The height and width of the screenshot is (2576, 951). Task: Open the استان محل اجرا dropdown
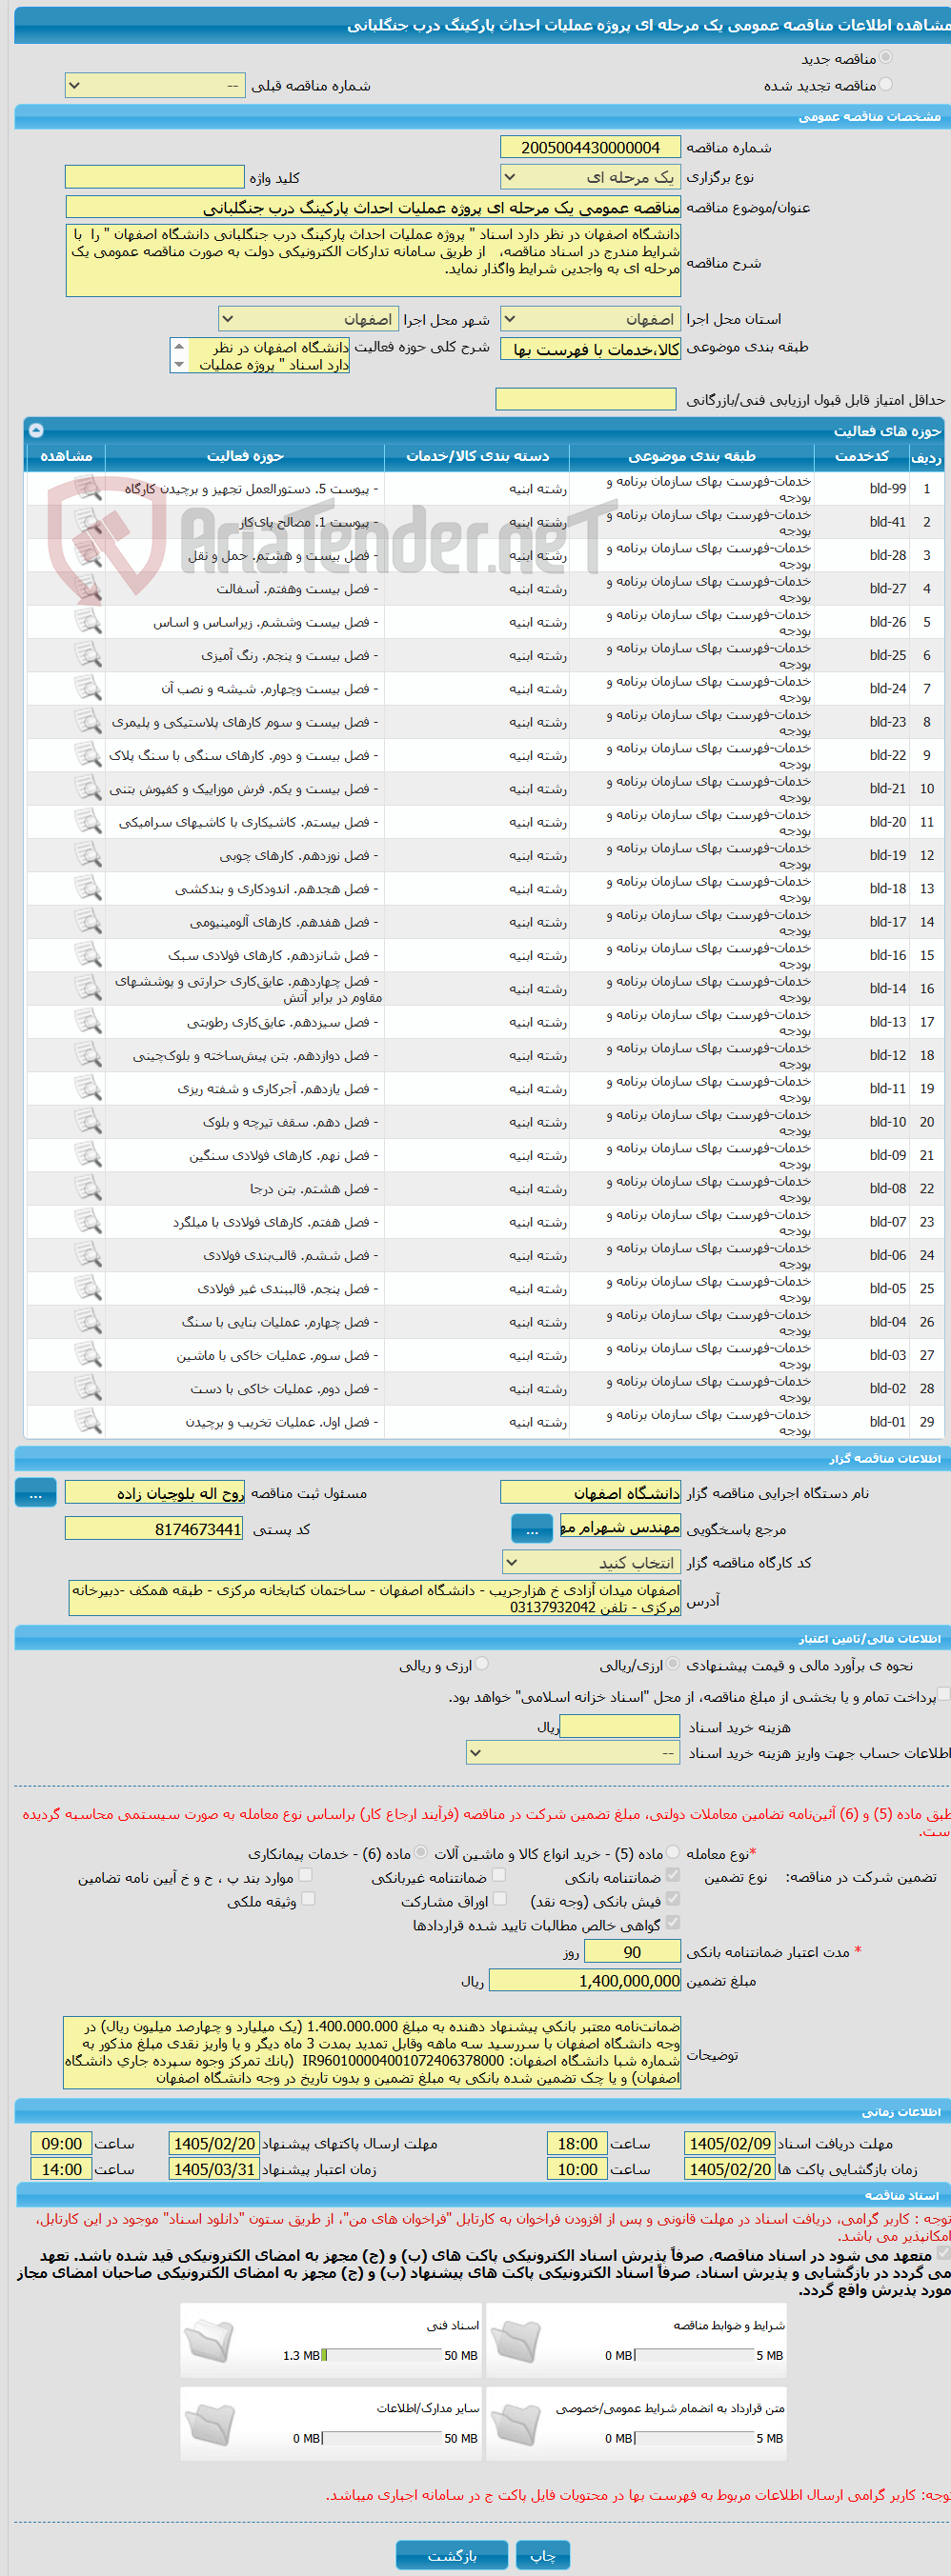[x=591, y=319]
